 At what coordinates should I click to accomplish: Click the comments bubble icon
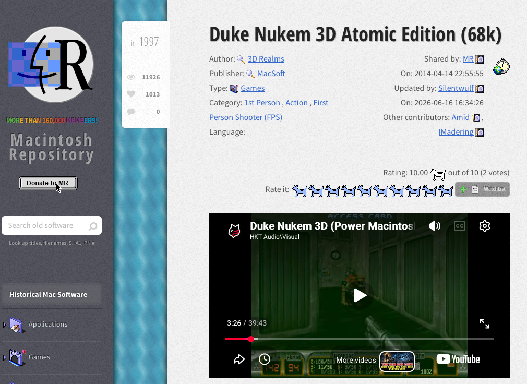(x=131, y=112)
